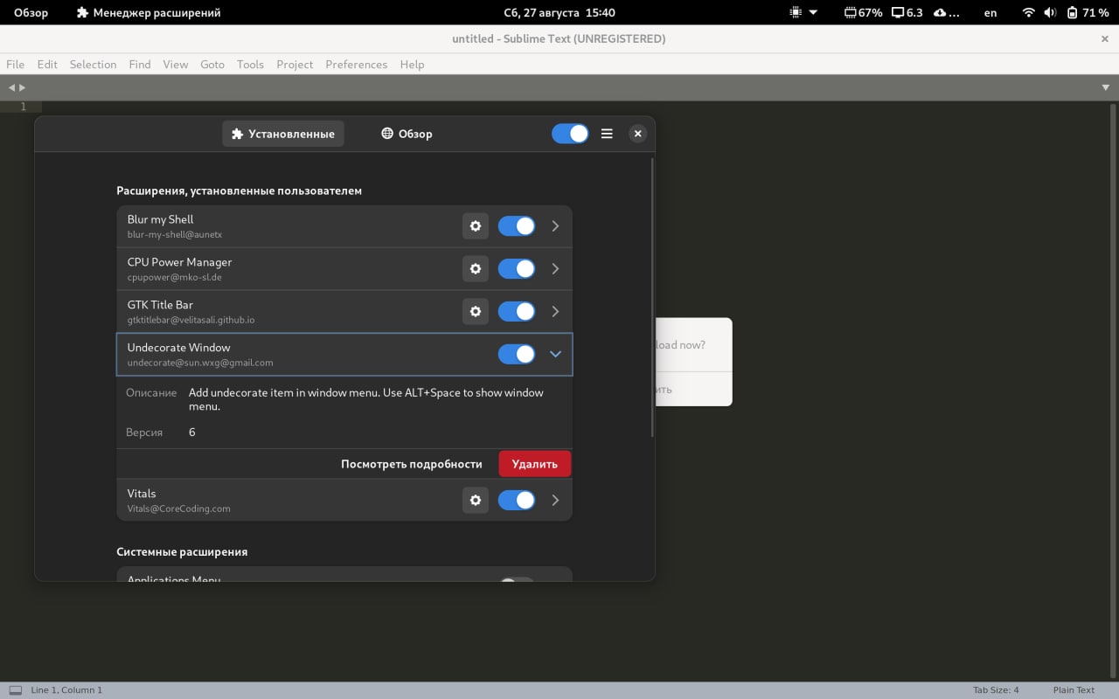This screenshot has height=699, width=1119.
Task: Disable the Vitals extension switch
Action: (x=517, y=500)
